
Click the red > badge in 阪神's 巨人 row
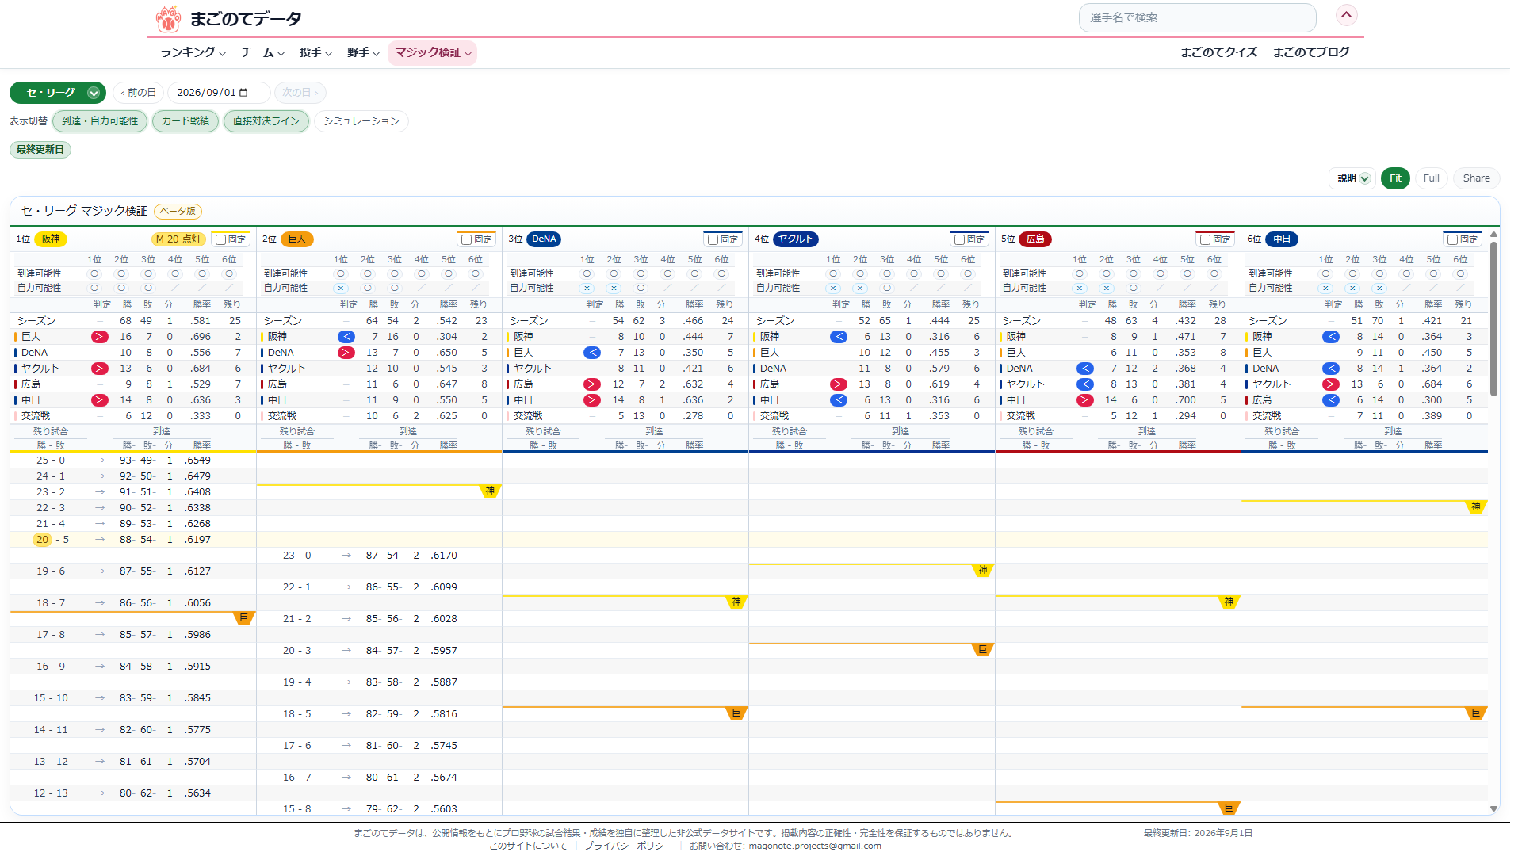click(99, 337)
